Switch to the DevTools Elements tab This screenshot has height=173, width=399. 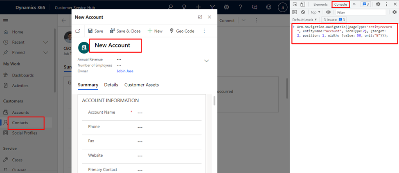[320, 4]
